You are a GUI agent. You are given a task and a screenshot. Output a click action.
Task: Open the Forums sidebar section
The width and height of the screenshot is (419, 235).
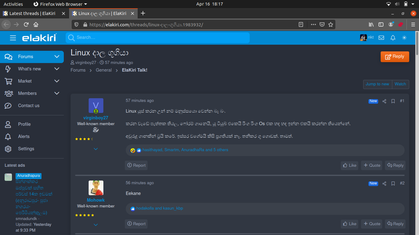(x=25, y=57)
